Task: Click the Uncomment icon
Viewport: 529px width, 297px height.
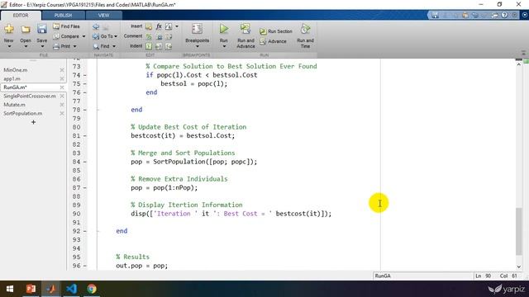Action: pyautogui.click(x=159, y=36)
